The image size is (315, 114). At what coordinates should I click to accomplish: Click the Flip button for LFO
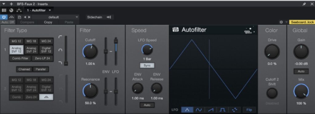coord(249,110)
